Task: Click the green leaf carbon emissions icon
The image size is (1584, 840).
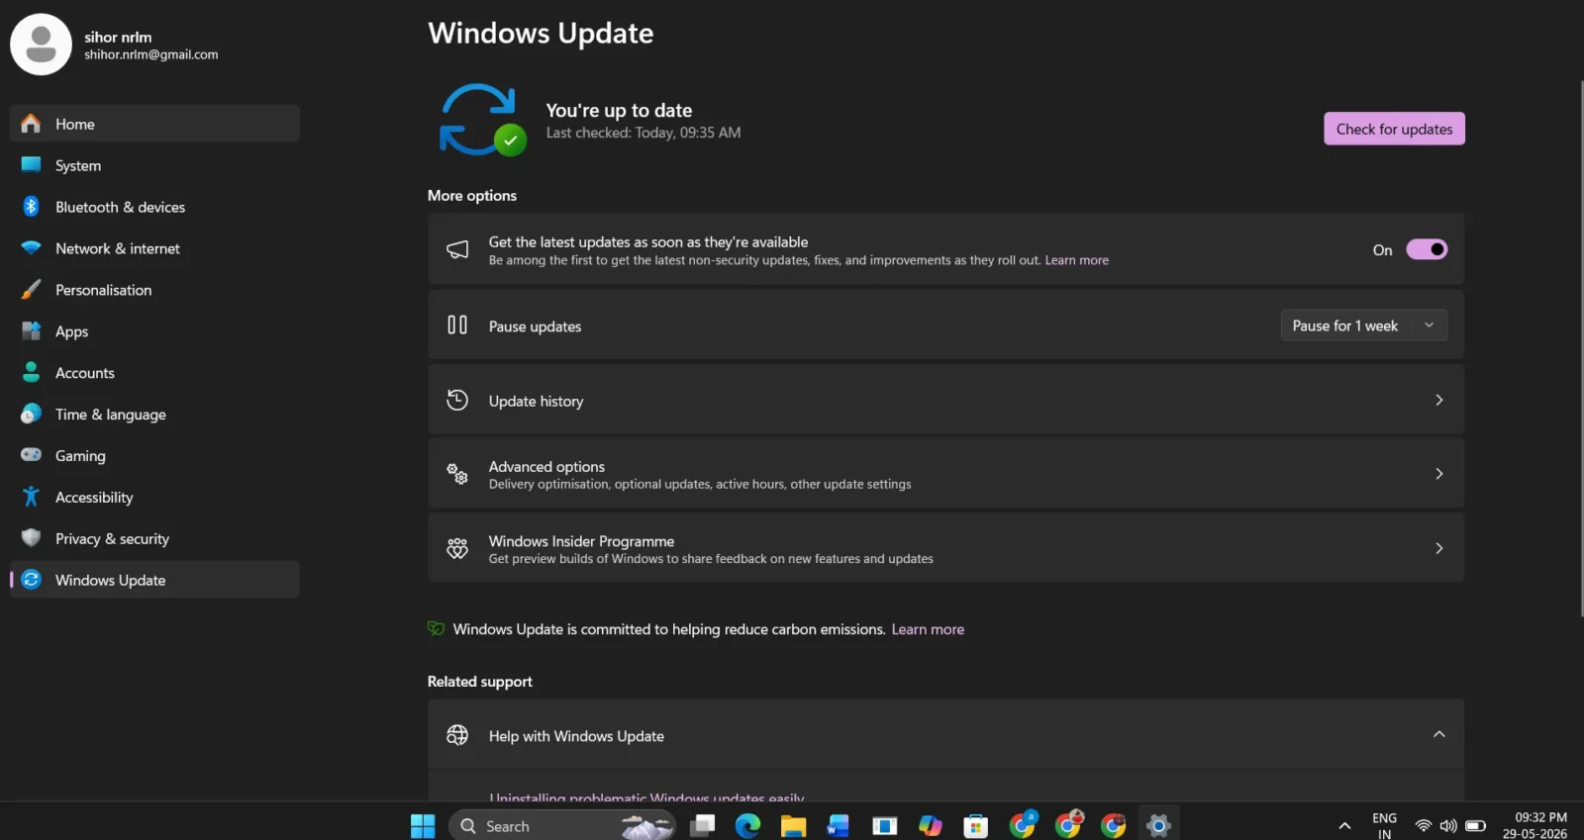Action: click(x=436, y=628)
